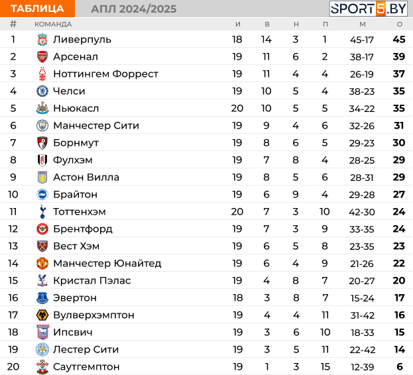Click the КОМАНДА column header

pos(53,25)
